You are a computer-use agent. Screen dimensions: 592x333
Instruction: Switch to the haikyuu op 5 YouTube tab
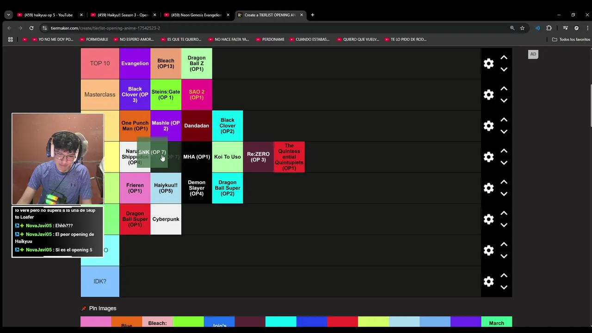click(49, 15)
